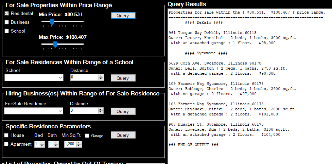Click Query for specific residence parameters

[123, 135]
